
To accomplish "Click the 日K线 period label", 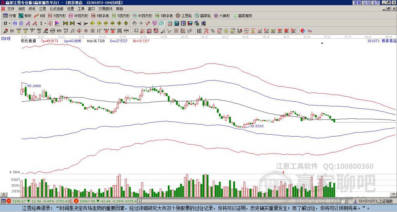I will tap(5, 38).
